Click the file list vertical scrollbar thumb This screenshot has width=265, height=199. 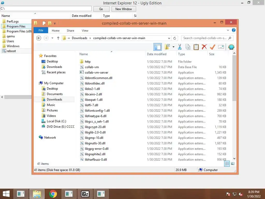[x=234, y=78]
